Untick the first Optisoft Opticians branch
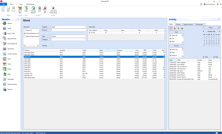This screenshot has height=134, width=222. point(25,34)
